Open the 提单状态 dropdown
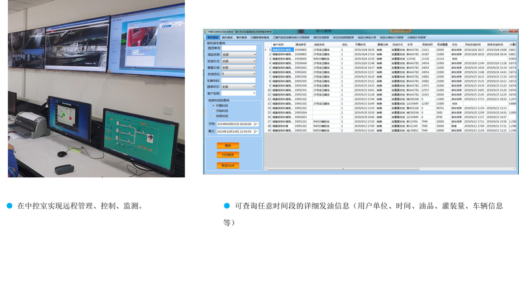 [239, 87]
